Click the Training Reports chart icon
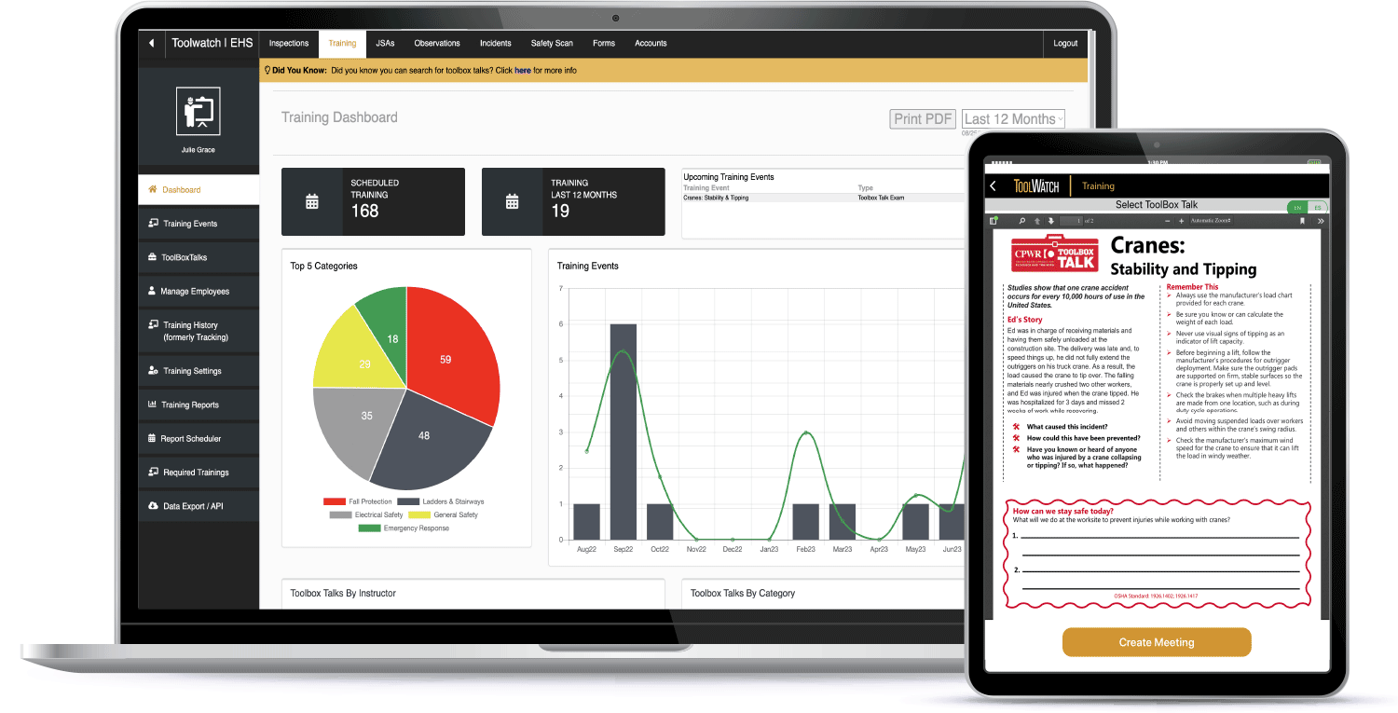 pyautogui.click(x=153, y=404)
